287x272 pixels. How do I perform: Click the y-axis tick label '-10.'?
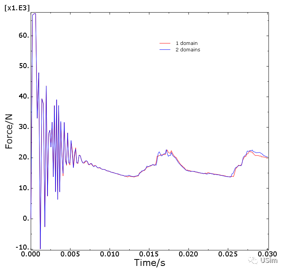[x=22, y=247]
